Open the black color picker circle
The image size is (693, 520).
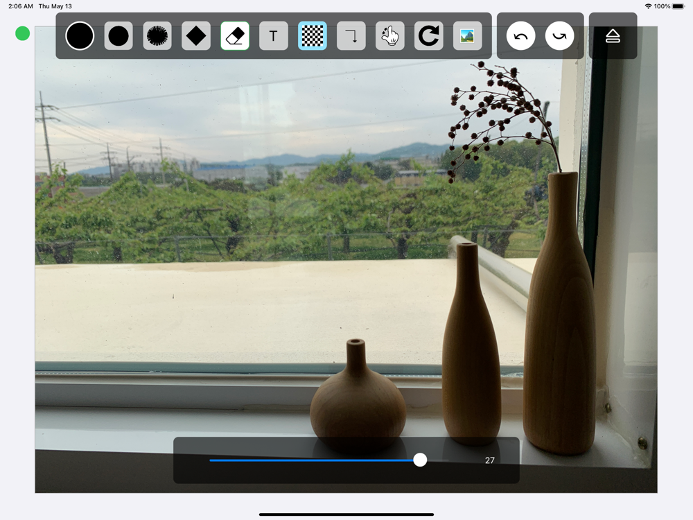click(x=80, y=36)
